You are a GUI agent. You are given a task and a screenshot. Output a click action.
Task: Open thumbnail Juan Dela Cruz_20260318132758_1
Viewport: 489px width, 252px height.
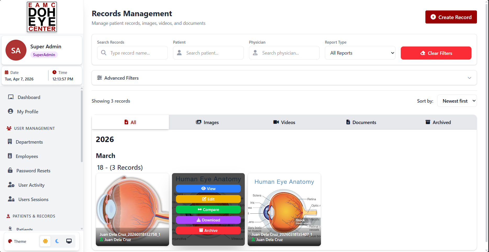pos(132,209)
